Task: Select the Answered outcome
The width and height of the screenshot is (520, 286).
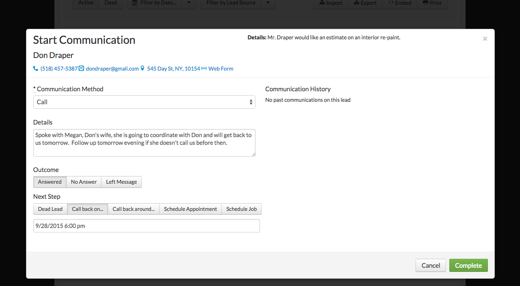Action: tap(50, 182)
